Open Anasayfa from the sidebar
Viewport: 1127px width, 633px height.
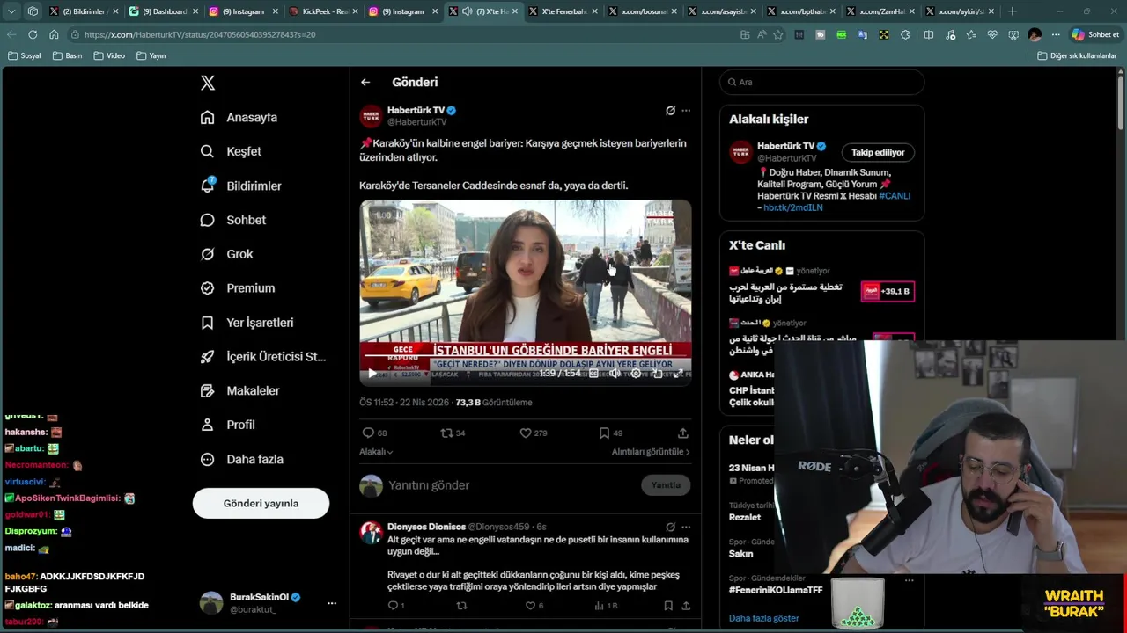(x=239, y=118)
